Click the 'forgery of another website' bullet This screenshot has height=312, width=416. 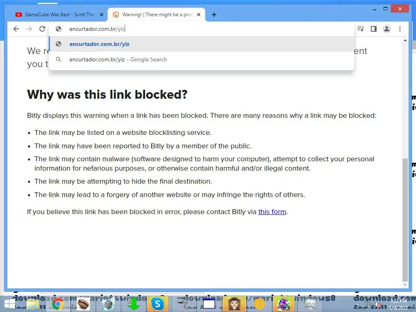[169, 195]
